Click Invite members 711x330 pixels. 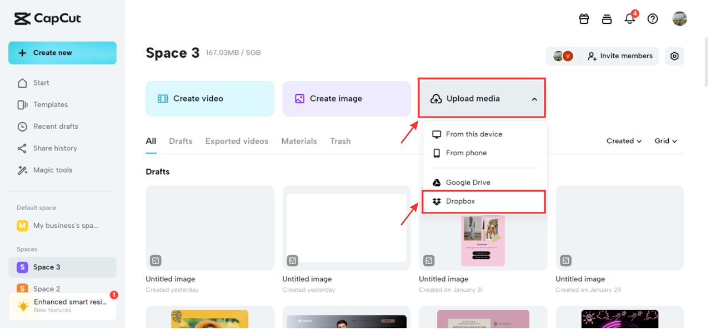(x=620, y=56)
